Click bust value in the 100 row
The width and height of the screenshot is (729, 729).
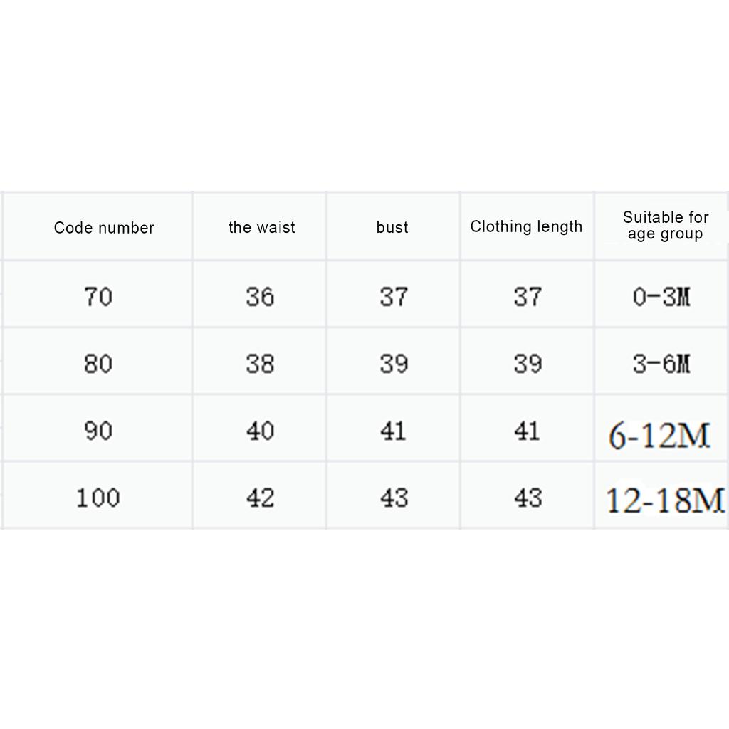tap(394, 498)
